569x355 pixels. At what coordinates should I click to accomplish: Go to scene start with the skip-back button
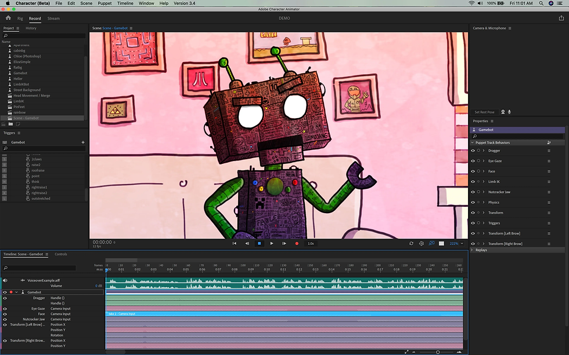point(235,244)
